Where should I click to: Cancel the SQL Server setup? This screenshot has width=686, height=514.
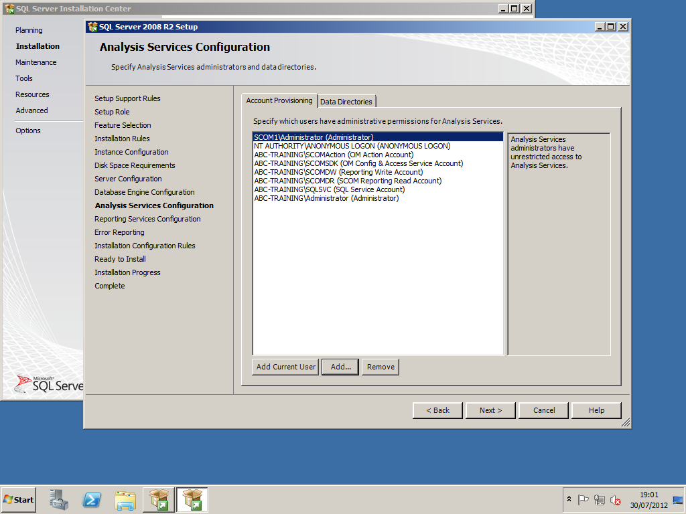(x=544, y=410)
